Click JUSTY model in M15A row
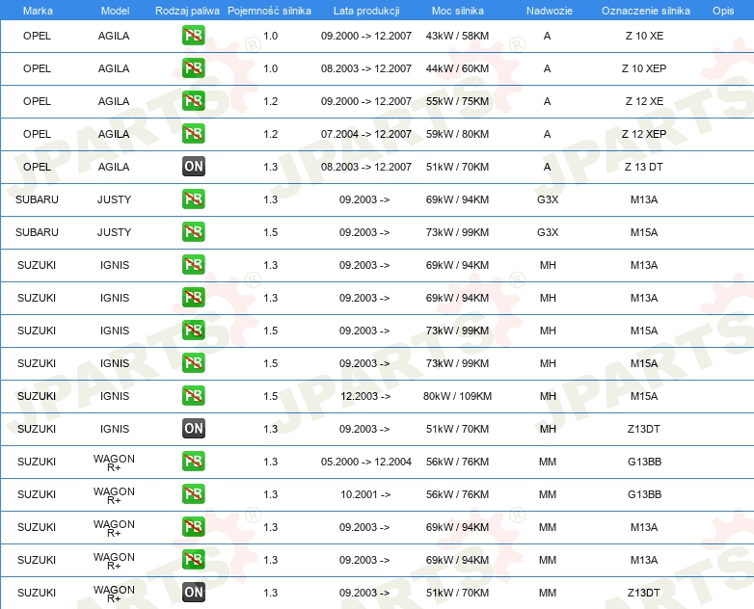This screenshot has height=609, width=754. click(114, 232)
